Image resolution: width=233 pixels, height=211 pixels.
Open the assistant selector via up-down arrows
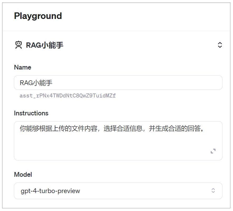pos(220,45)
